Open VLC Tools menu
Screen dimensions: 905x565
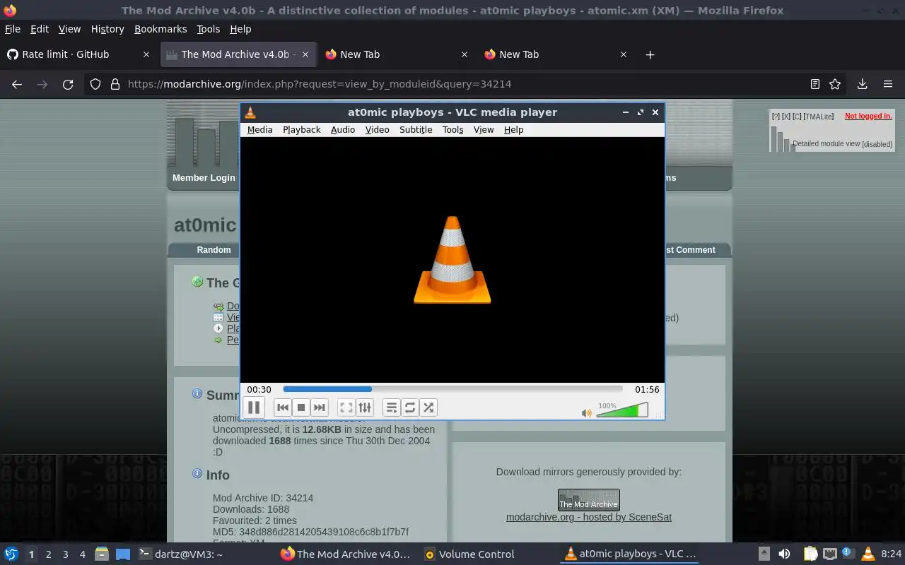click(x=452, y=129)
